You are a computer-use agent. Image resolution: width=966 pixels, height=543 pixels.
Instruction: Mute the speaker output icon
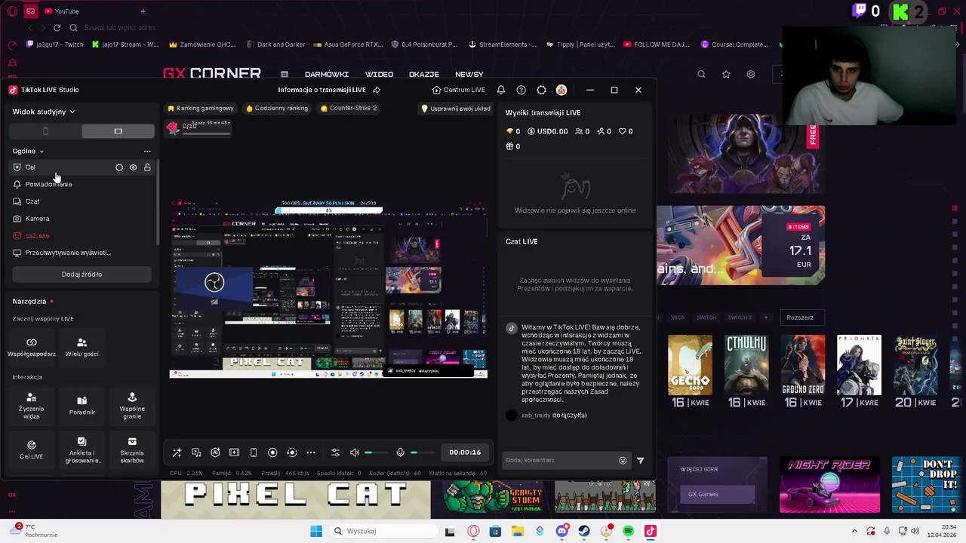(x=355, y=452)
